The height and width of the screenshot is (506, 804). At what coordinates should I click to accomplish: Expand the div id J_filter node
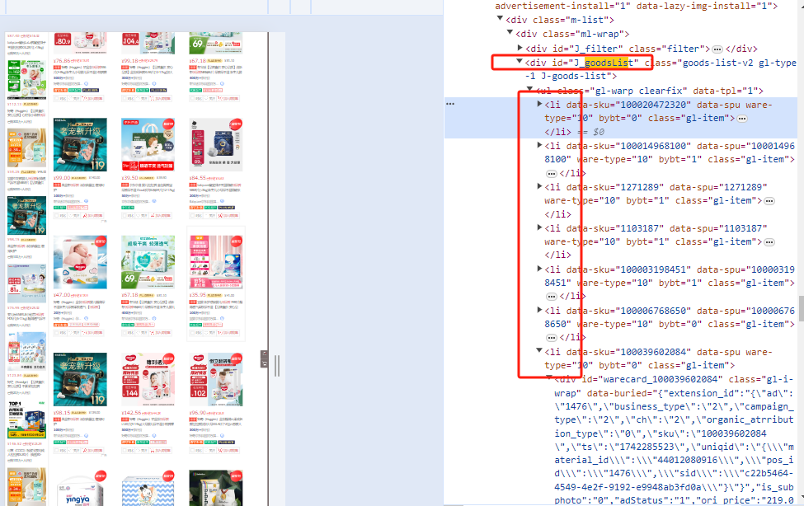pos(520,48)
